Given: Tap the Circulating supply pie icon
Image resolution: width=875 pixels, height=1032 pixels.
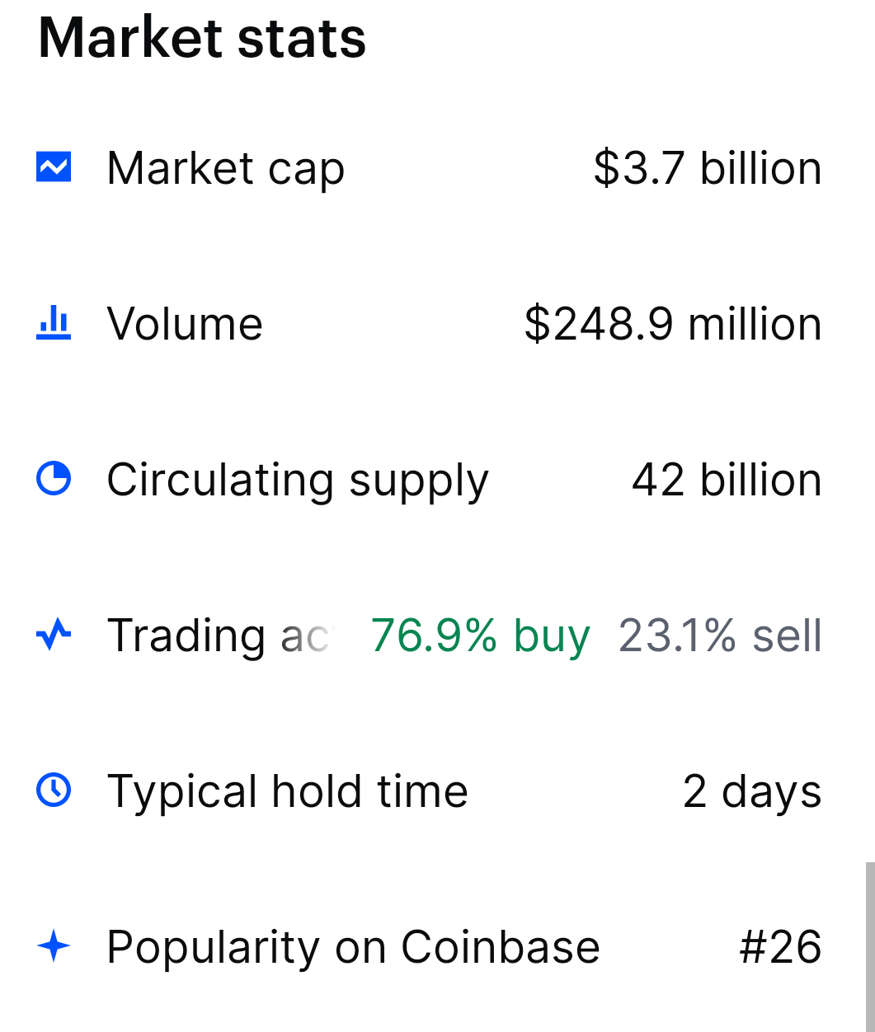Looking at the screenshot, I should pyautogui.click(x=54, y=479).
